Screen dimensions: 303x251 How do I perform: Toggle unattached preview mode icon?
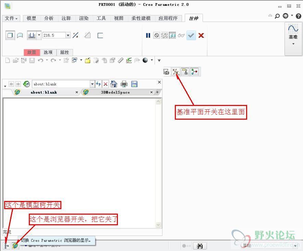tap(165, 35)
